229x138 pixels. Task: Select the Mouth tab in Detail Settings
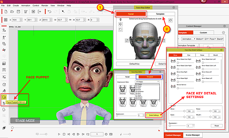pyautogui.click(x=216, y=55)
